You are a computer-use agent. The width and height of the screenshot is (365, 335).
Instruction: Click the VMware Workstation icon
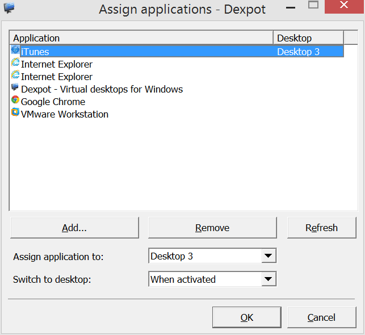(x=15, y=112)
